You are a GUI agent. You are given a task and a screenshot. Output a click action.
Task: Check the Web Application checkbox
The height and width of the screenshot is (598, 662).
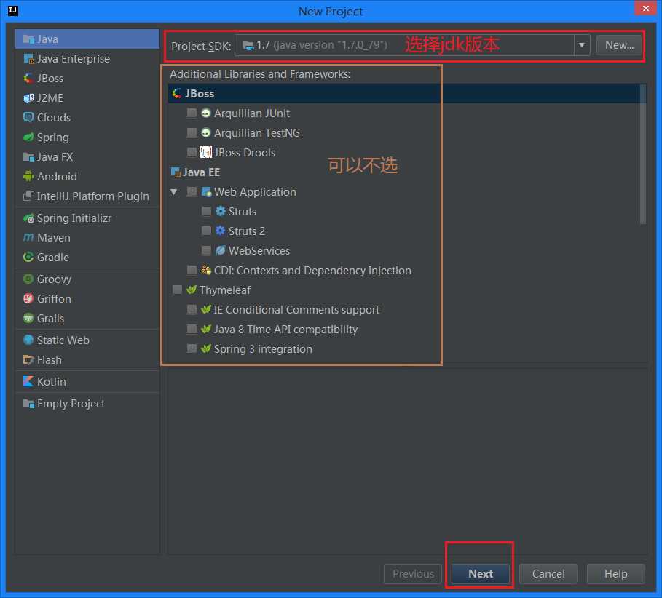(192, 192)
